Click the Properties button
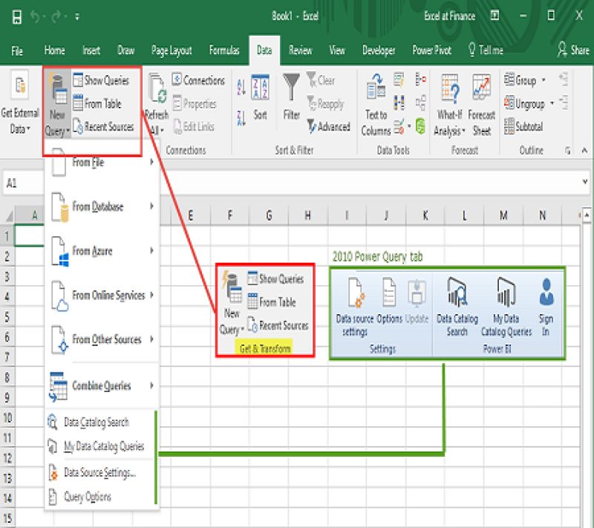594x528 pixels. (x=195, y=103)
